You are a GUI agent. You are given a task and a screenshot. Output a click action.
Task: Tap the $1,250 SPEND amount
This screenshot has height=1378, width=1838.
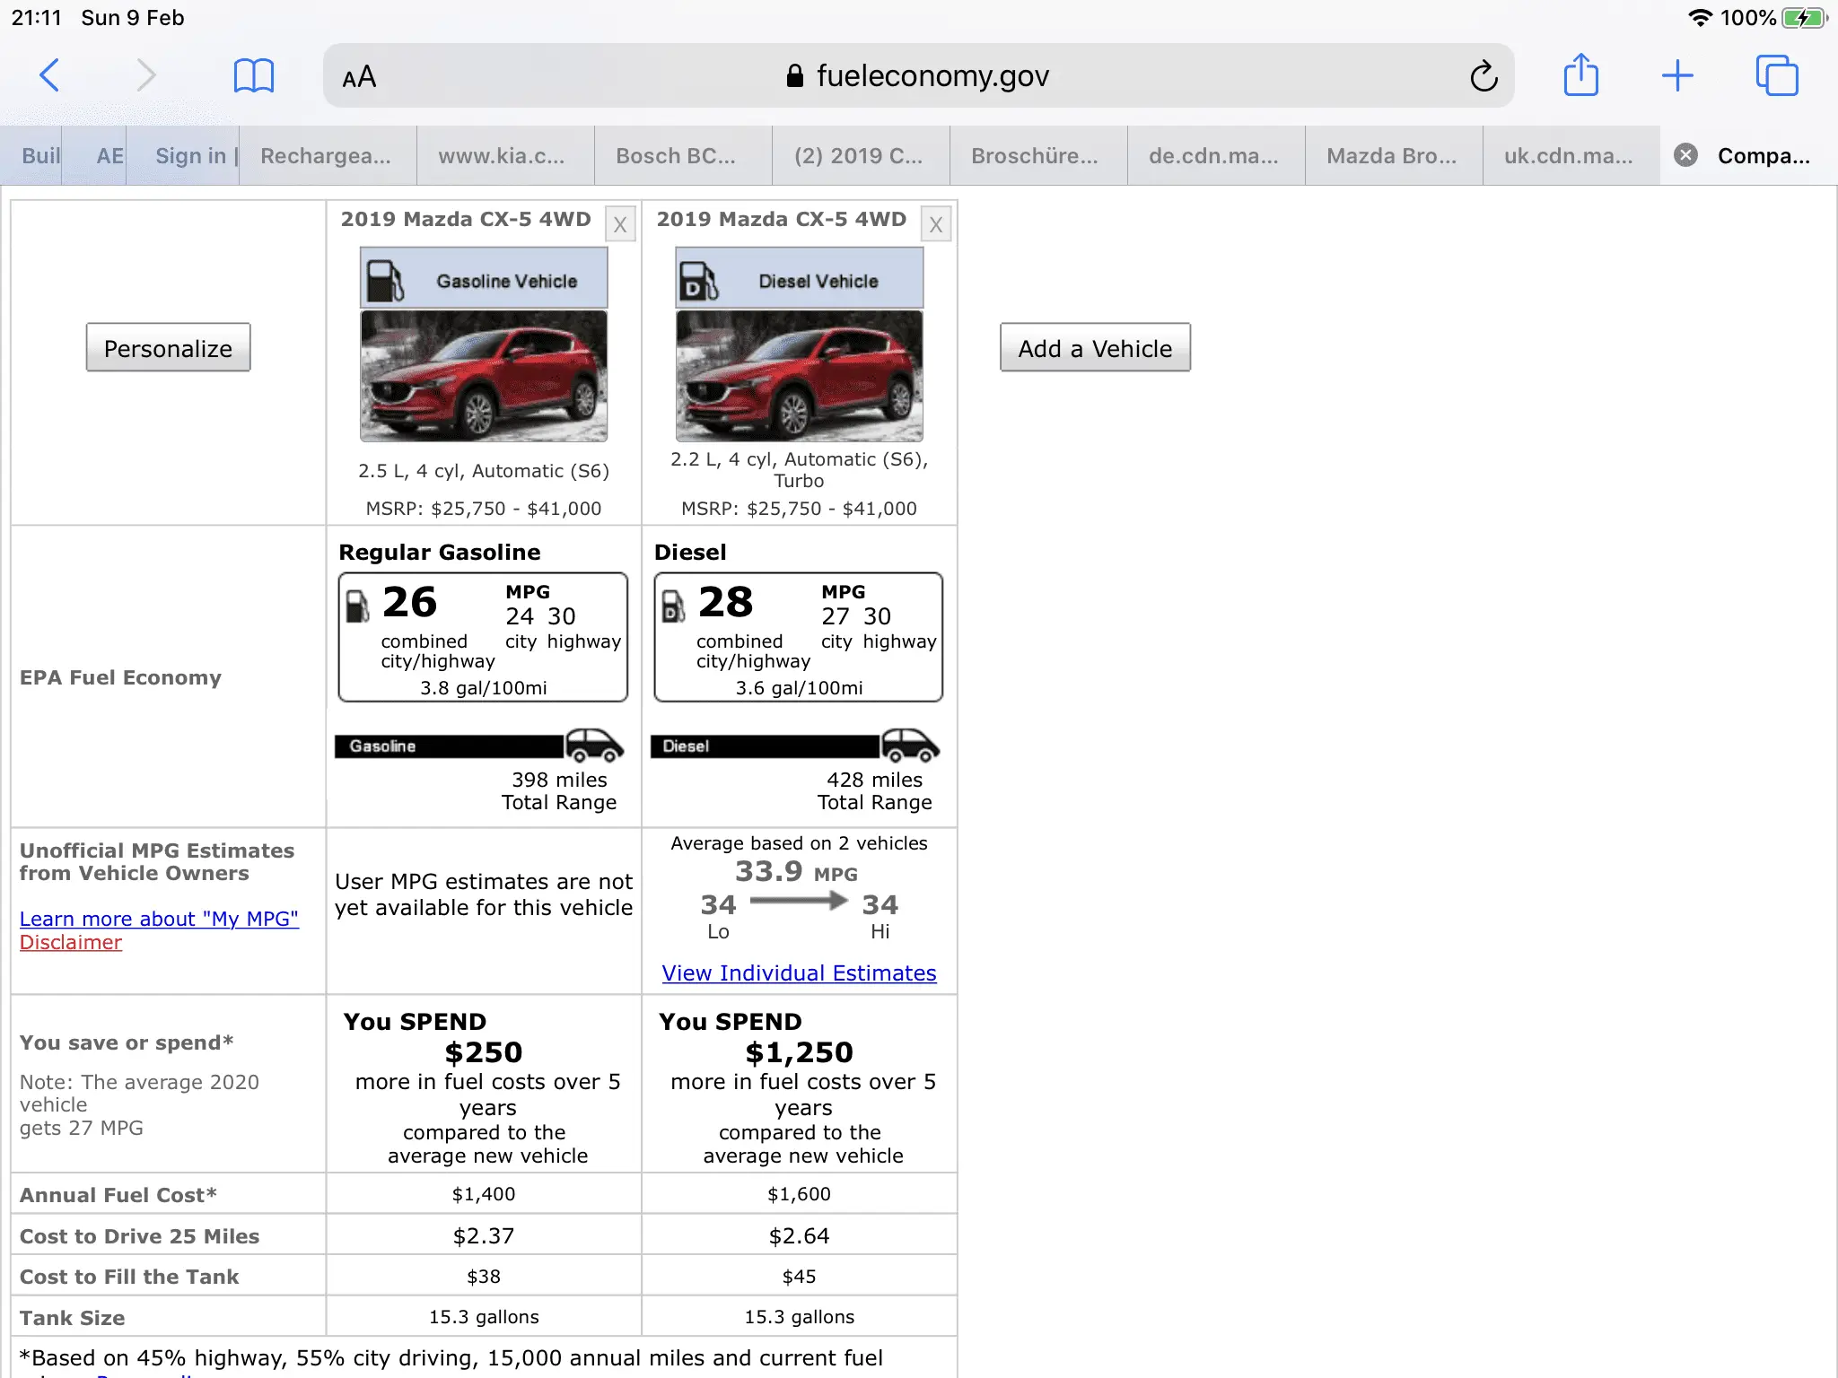(x=799, y=1052)
